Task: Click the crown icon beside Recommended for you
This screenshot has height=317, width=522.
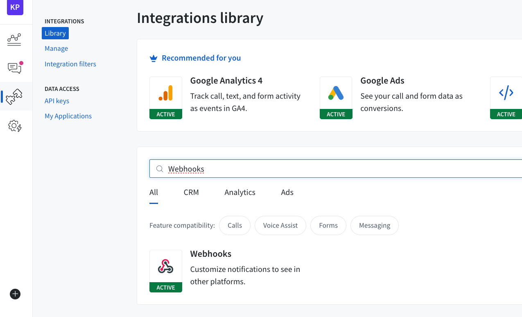Action: click(x=154, y=58)
